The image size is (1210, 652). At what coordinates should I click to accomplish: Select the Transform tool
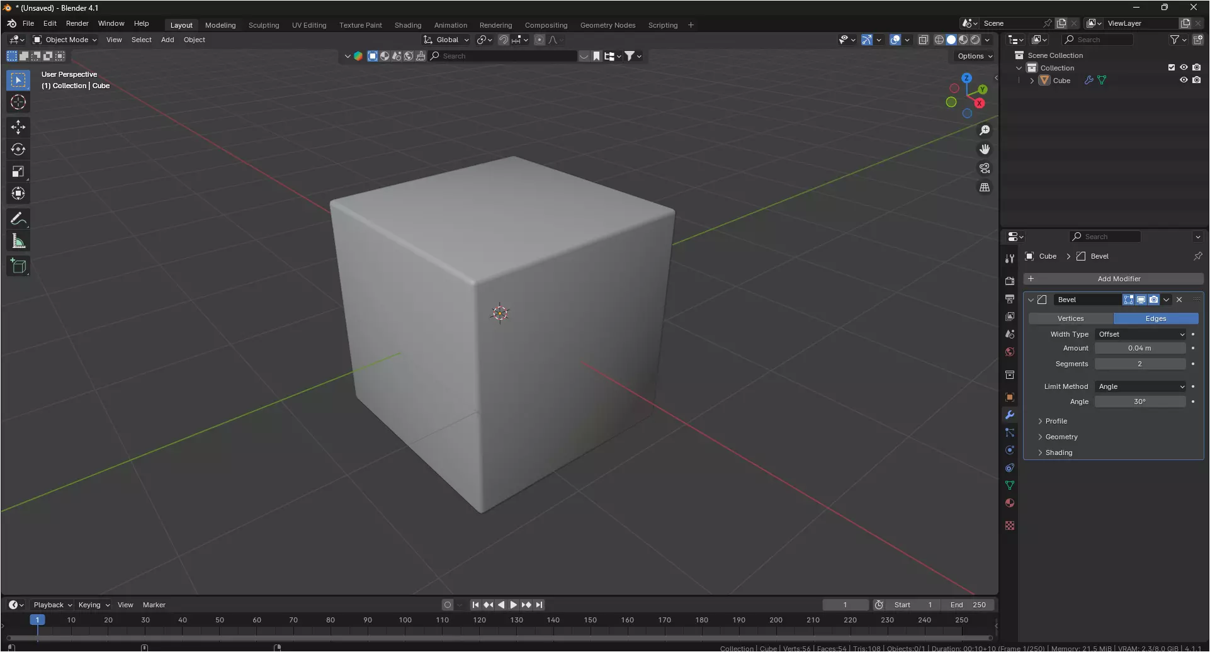tap(18, 193)
